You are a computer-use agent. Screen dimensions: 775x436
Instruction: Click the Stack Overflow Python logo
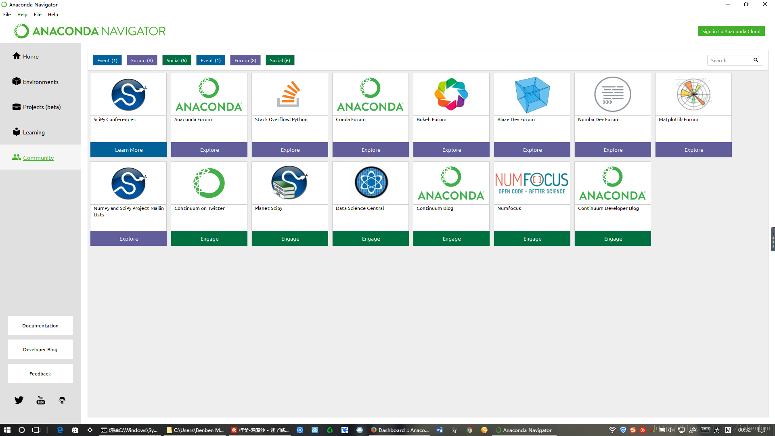(x=289, y=94)
